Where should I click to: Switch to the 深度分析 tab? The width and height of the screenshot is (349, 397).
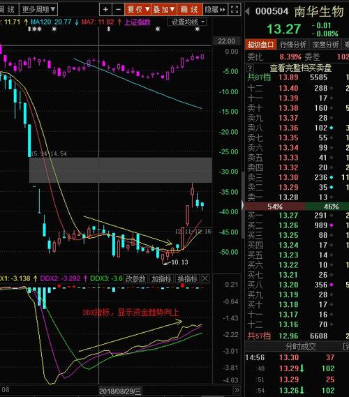tap(325, 45)
